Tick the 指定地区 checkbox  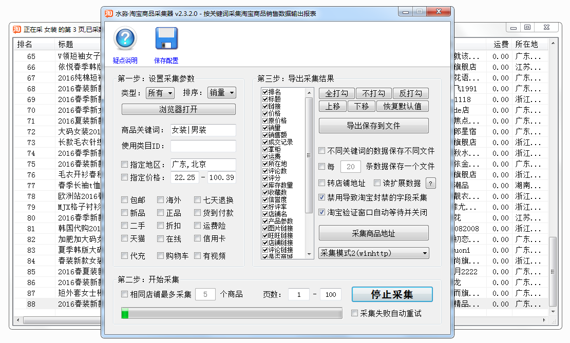pyautogui.click(x=125, y=165)
